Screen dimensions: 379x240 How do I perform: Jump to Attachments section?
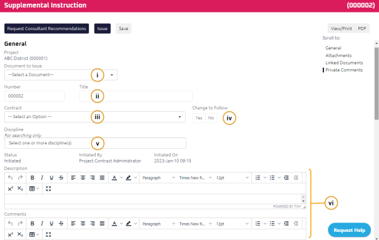click(338, 55)
